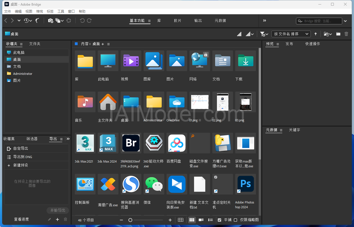354x227 pixels.
Task: Go back with the left arrow
Action: pyautogui.click(x=6, y=20)
